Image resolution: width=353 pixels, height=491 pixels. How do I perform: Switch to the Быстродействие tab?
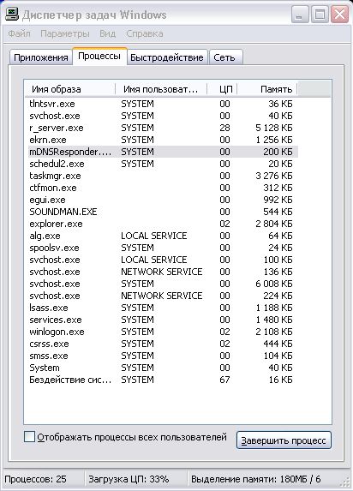[x=166, y=57]
